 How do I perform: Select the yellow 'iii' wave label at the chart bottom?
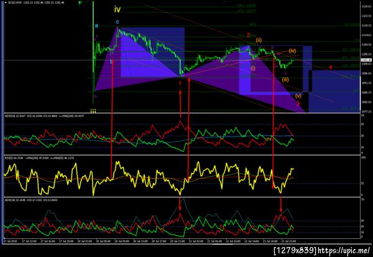point(93,111)
